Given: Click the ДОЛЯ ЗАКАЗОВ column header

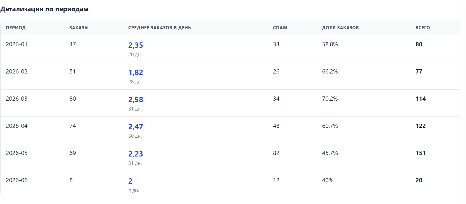Looking at the screenshot, I should [341, 28].
